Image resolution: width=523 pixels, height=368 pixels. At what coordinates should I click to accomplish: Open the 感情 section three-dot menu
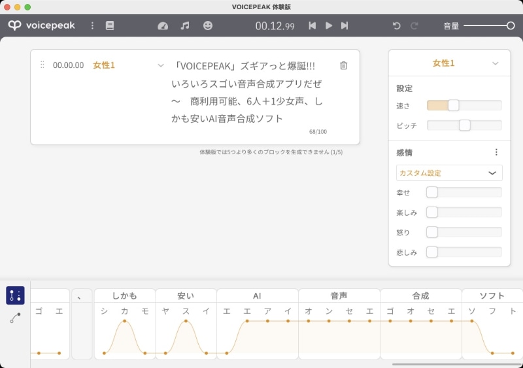tap(496, 152)
